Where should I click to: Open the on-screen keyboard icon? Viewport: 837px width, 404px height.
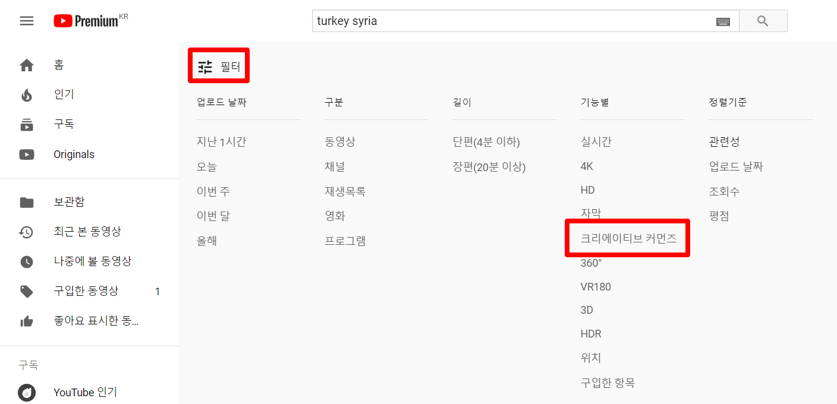pos(723,21)
